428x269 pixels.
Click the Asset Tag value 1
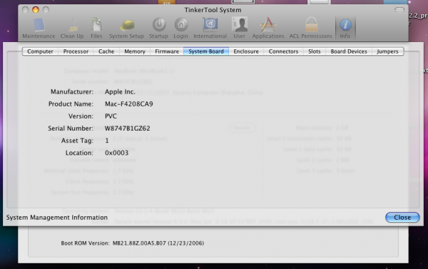point(107,141)
